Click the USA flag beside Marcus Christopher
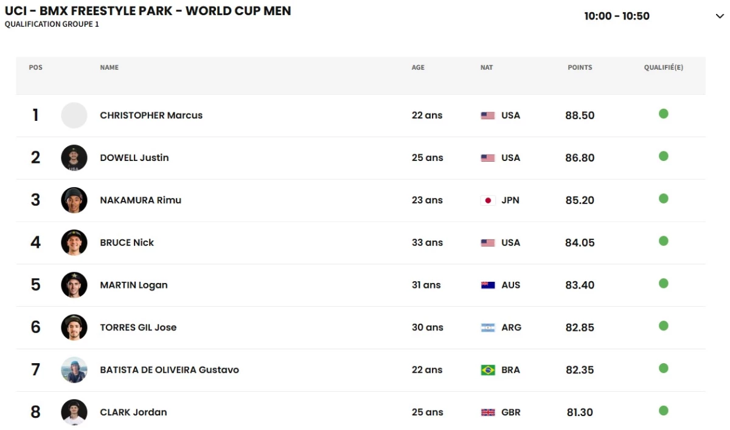This screenshot has height=430, width=730. click(488, 115)
